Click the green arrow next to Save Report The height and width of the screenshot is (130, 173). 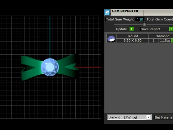[171, 29]
